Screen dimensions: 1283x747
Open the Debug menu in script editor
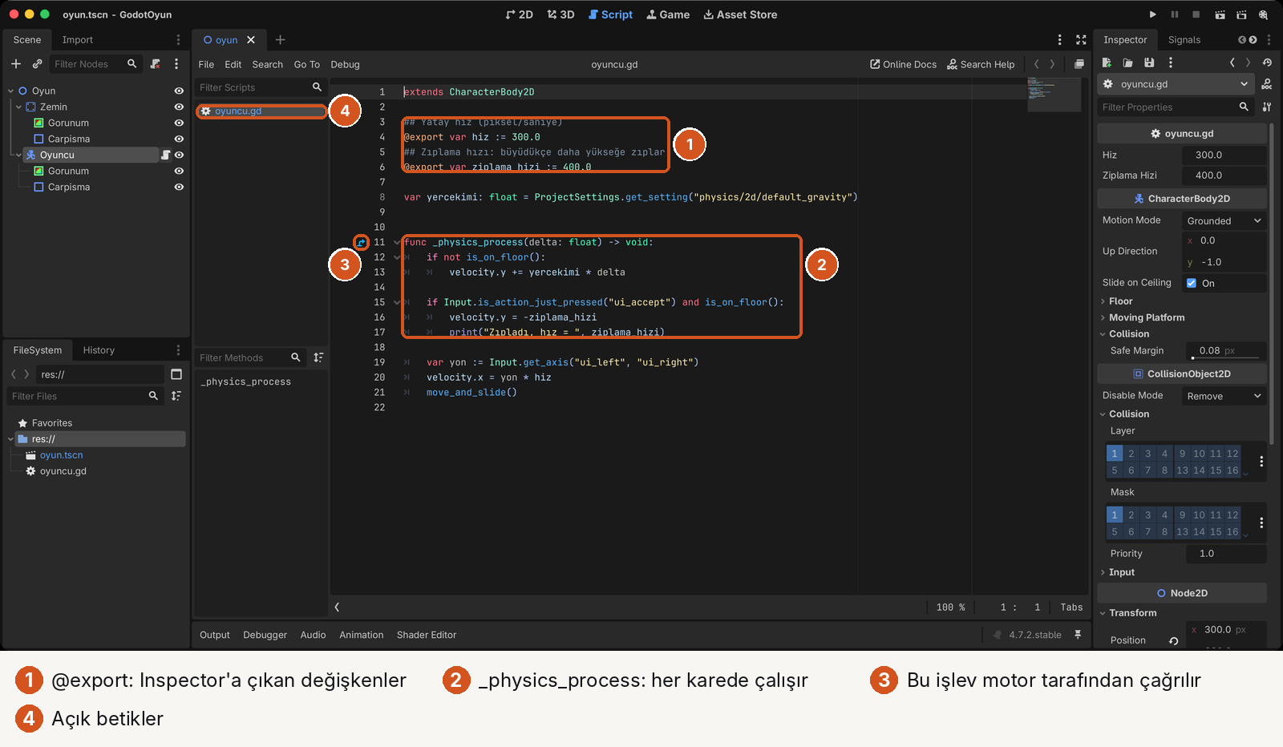pyautogui.click(x=346, y=65)
